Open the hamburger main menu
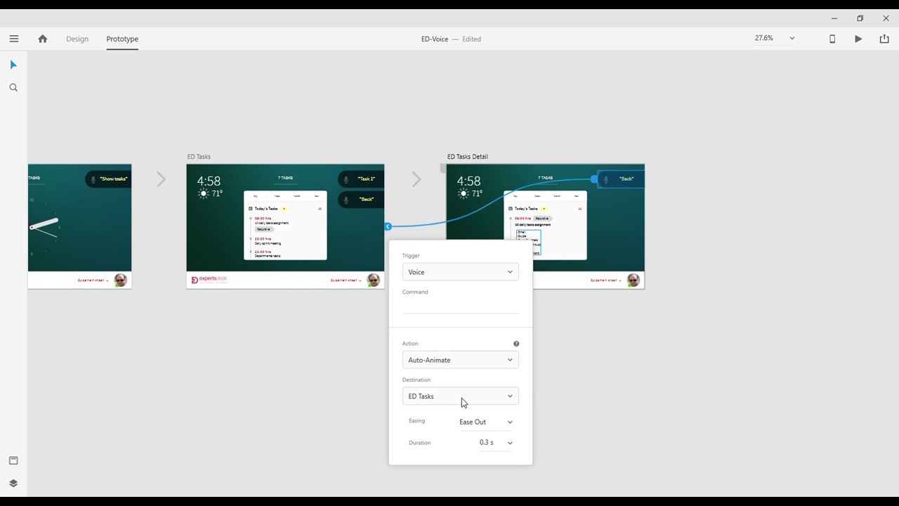The image size is (899, 506). pyautogui.click(x=14, y=39)
